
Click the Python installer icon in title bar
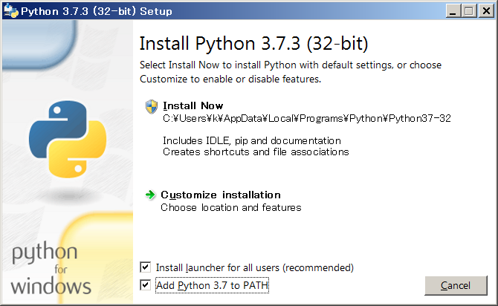pyautogui.click(x=10, y=10)
